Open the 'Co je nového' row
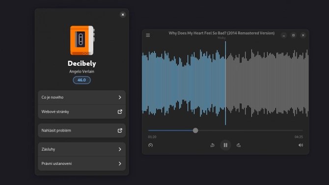Screen dimensions: 329x185 click(x=82, y=97)
